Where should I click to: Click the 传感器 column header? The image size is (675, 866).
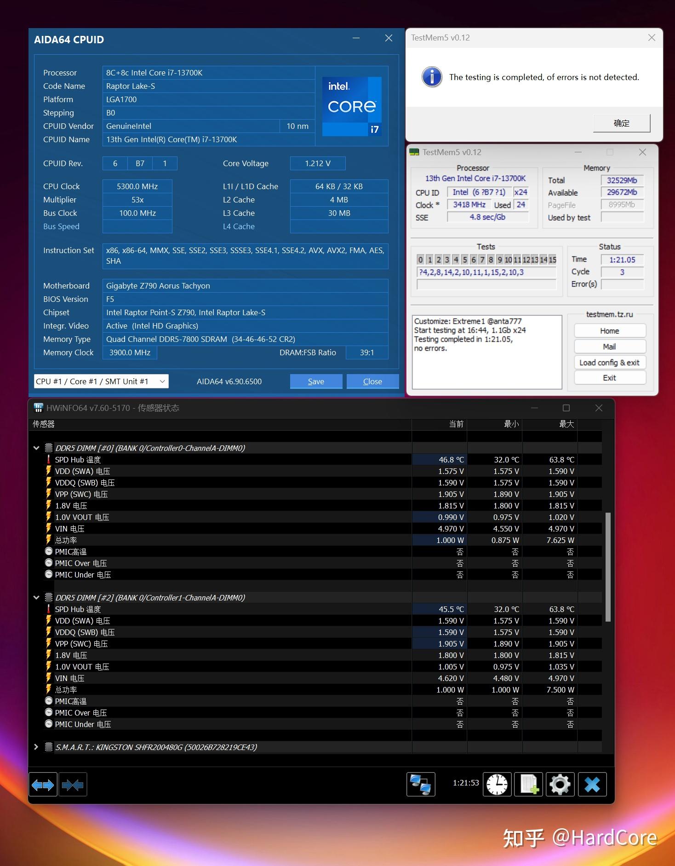coord(221,424)
